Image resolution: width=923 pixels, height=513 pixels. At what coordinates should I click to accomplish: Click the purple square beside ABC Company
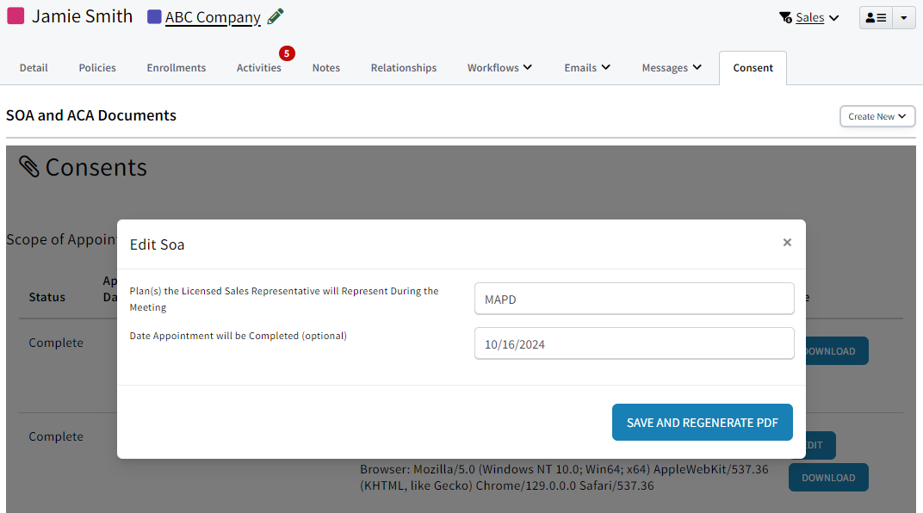pos(154,17)
